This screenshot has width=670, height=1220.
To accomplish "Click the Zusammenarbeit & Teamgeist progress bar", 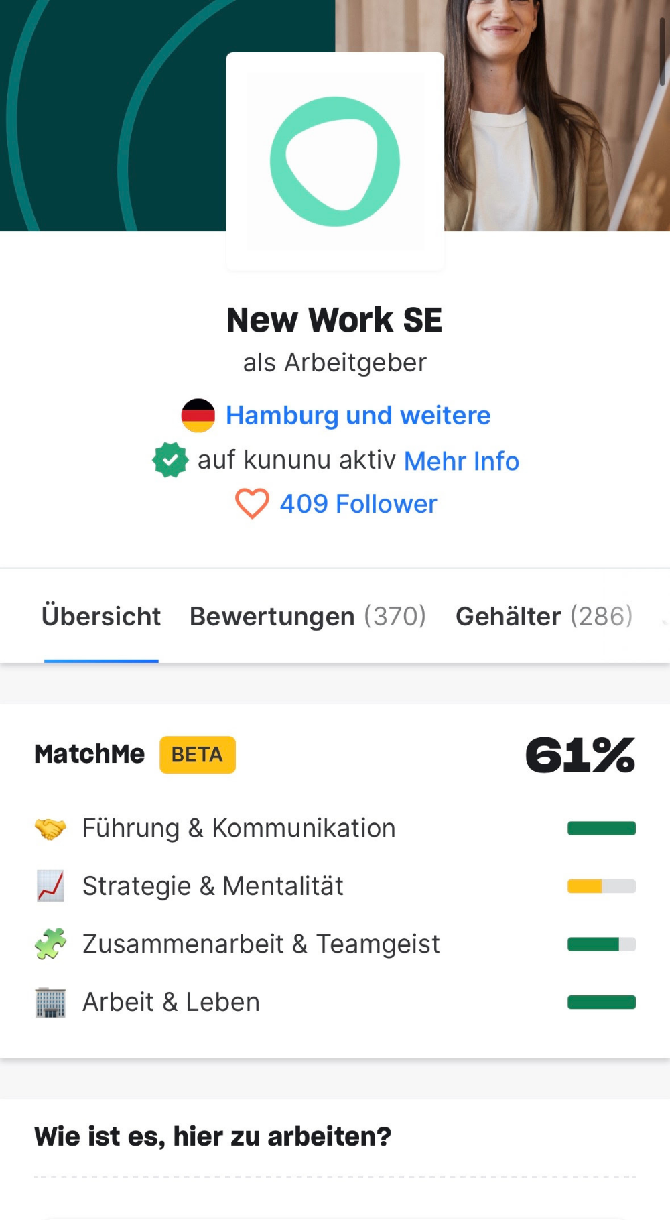I will (601, 944).
